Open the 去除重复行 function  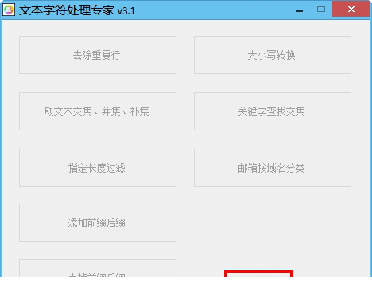click(98, 55)
